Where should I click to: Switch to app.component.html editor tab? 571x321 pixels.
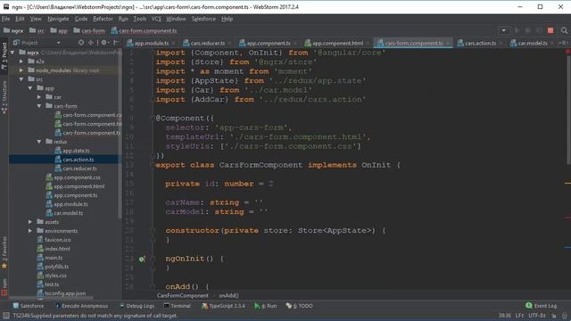[337, 43]
